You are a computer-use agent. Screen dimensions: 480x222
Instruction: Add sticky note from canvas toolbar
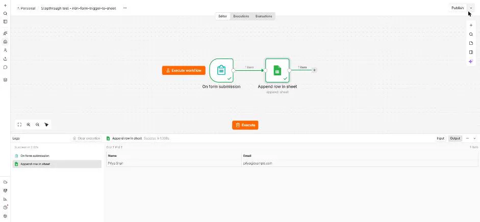click(471, 43)
